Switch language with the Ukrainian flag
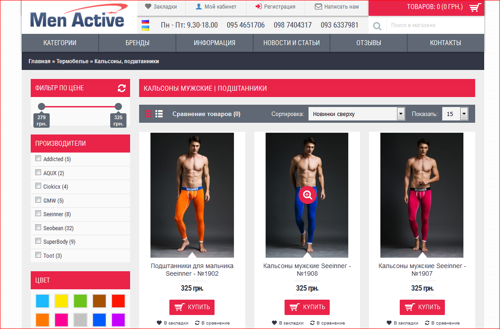Viewport: 500px width, 329px height. (x=145, y=28)
